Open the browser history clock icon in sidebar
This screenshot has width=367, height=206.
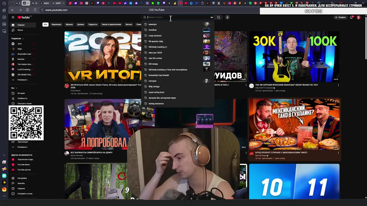pos(4,3)
